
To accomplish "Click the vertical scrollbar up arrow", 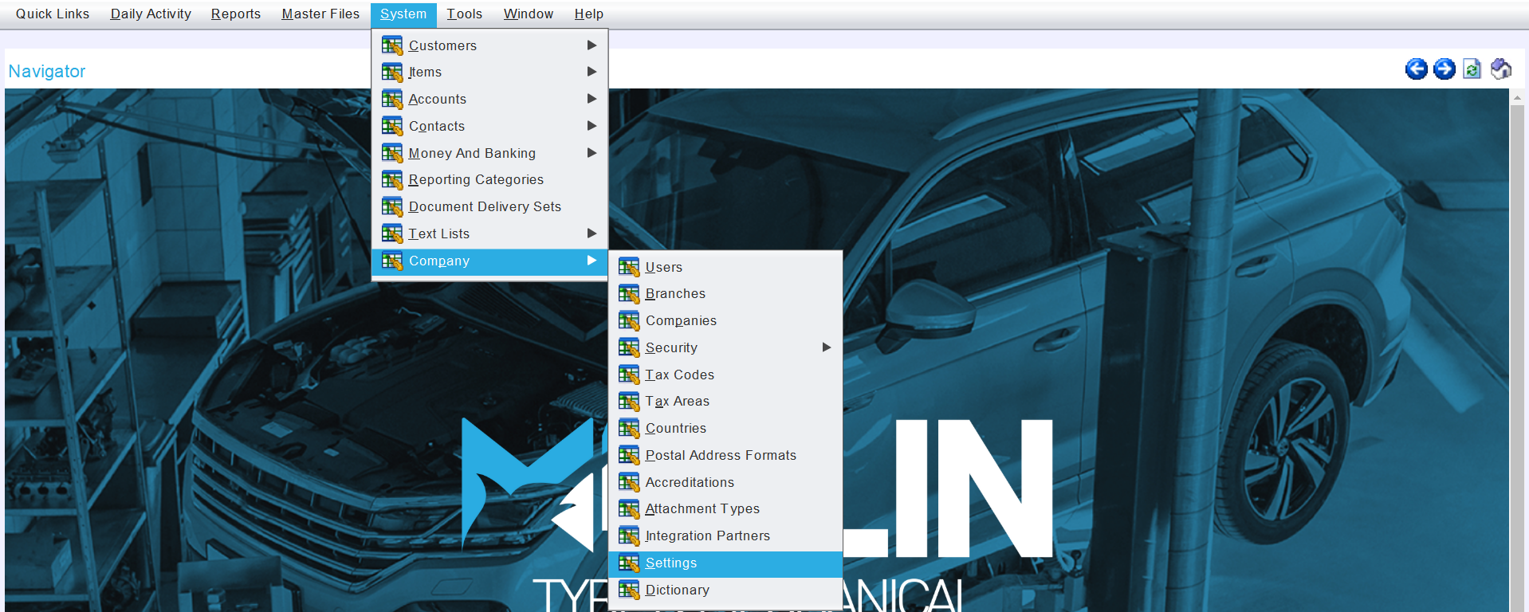I will coord(1517,97).
